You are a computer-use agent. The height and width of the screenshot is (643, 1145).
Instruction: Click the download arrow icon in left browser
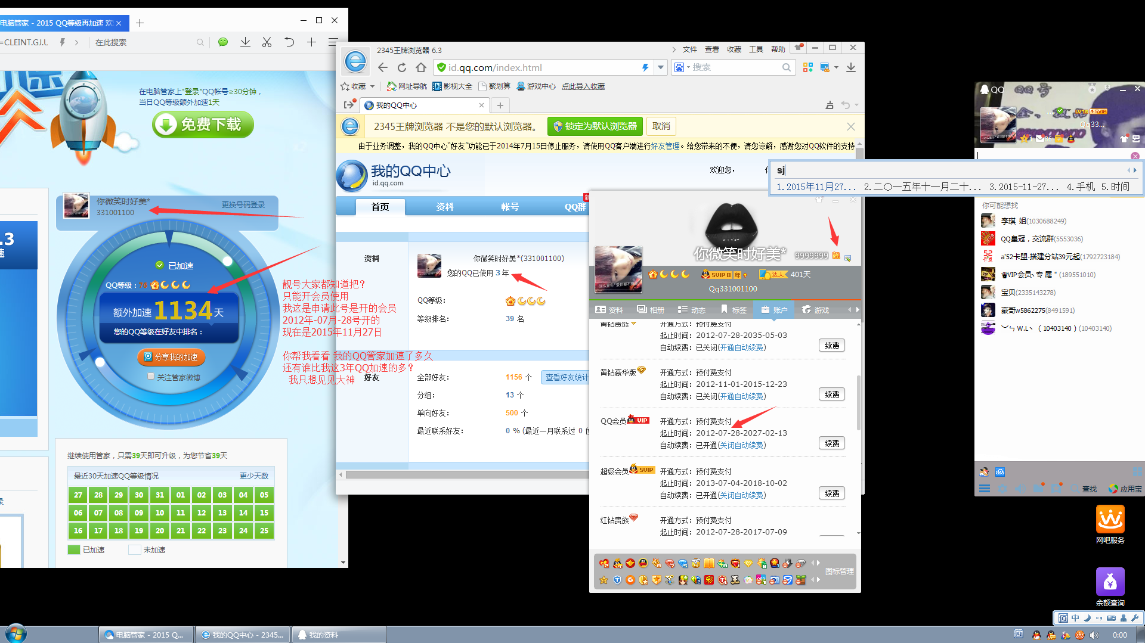(x=245, y=42)
